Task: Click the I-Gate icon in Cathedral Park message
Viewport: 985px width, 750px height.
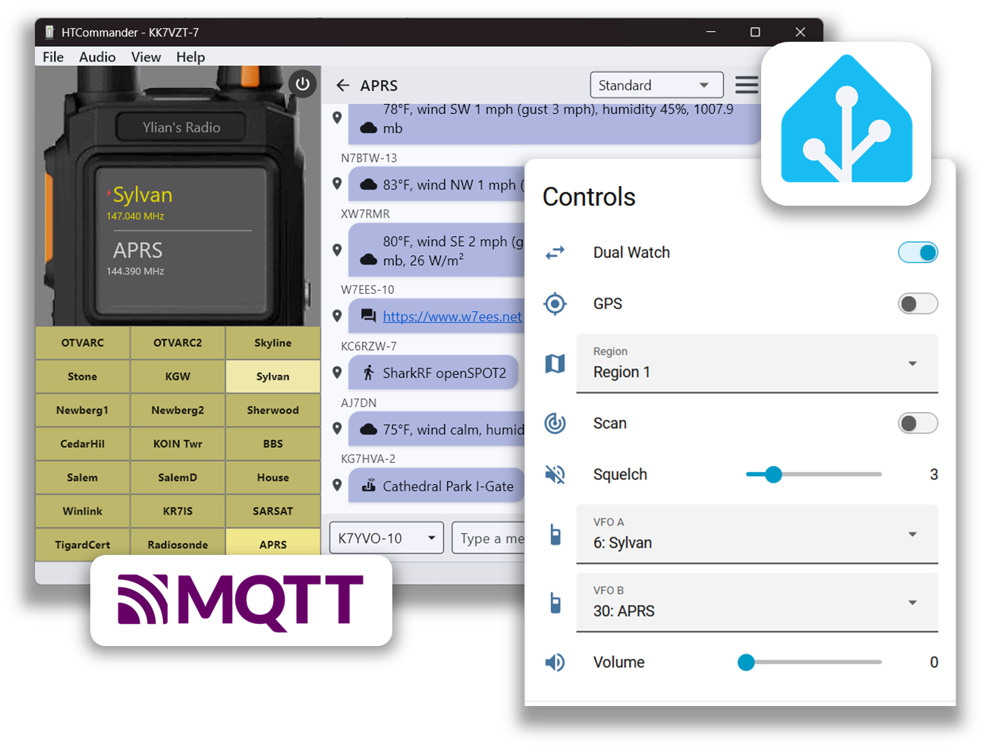Action: tap(369, 486)
